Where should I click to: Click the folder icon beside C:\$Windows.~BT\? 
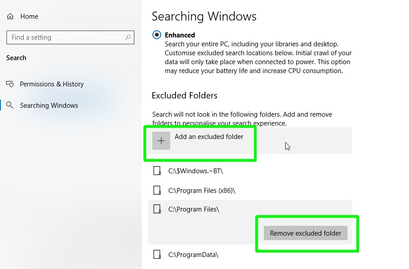(x=157, y=171)
